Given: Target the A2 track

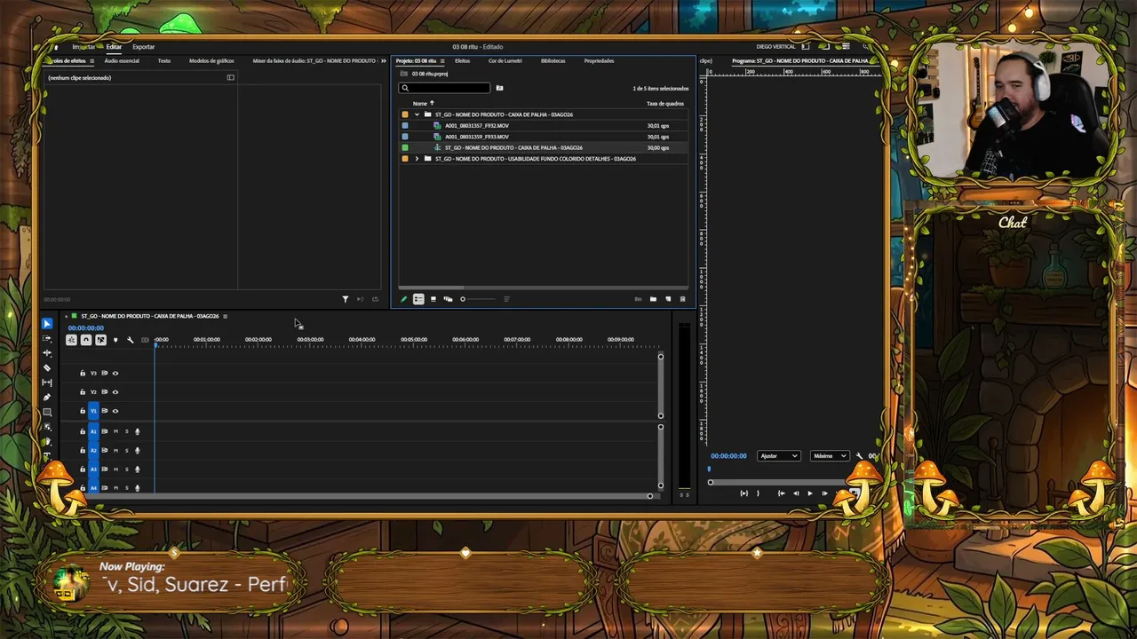Looking at the screenshot, I should point(93,450).
